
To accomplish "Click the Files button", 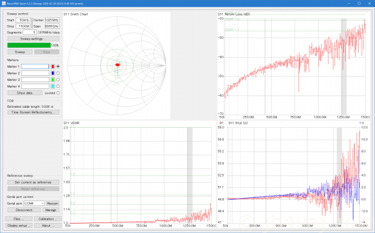I will (x=19, y=219).
